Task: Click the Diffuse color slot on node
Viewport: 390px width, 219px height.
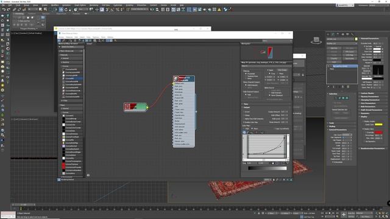Action: [183, 83]
